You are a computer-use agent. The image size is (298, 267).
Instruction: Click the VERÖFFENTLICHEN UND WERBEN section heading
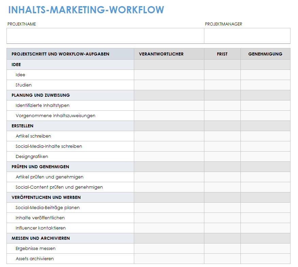click(x=70, y=198)
